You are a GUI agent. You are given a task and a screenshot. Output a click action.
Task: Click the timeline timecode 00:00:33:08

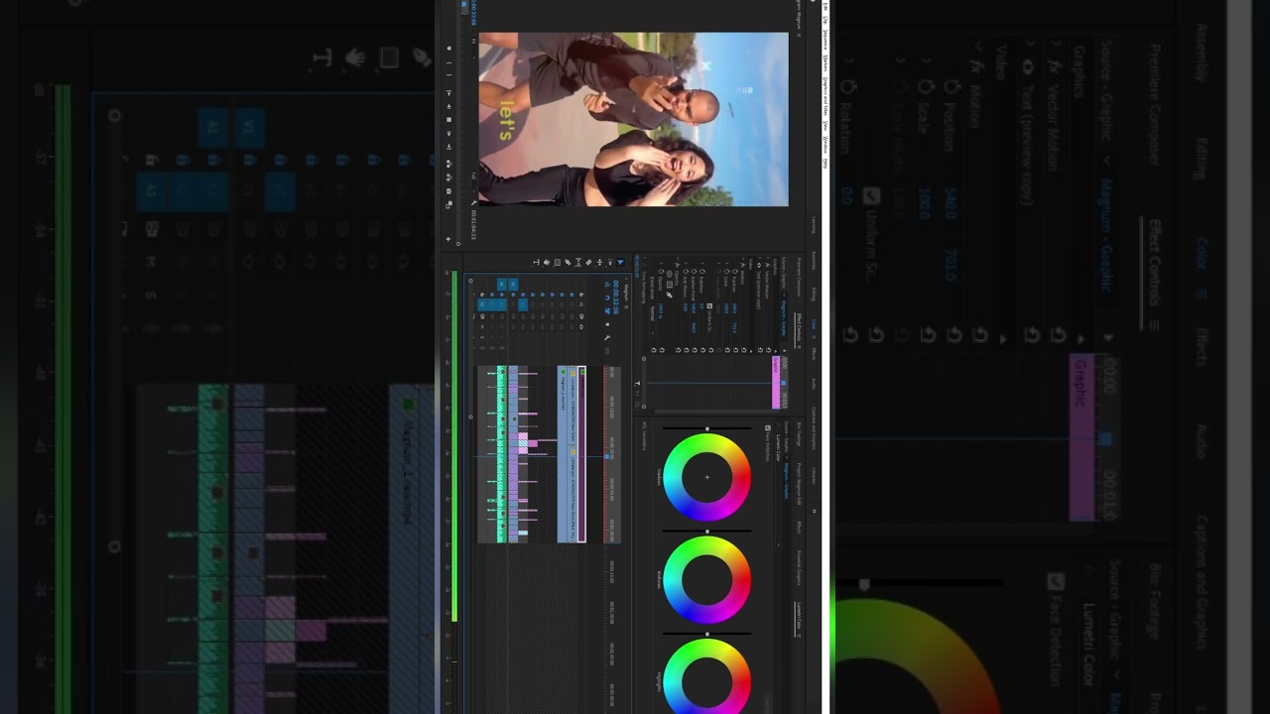616,297
